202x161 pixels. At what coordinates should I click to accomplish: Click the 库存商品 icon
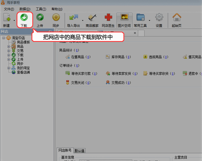(108, 57)
